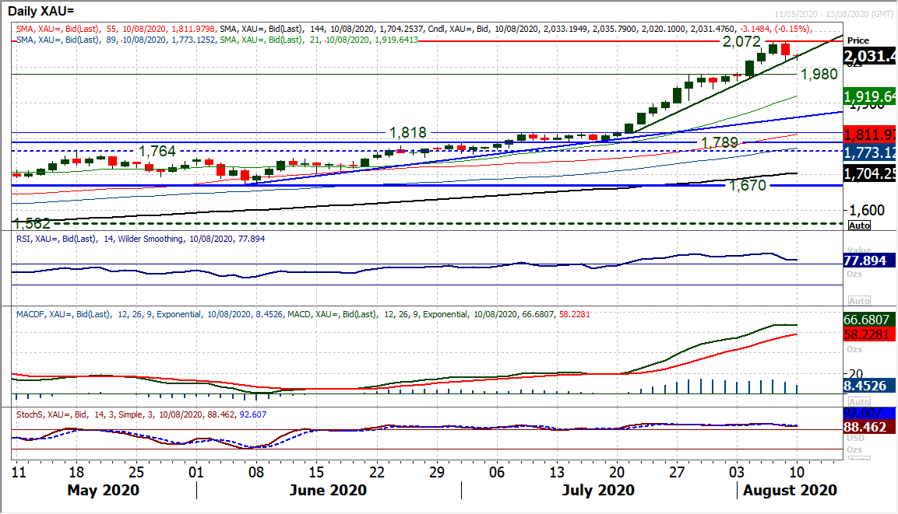The image size is (898, 514).
Task: Click the August 2020 axis label
Action: click(x=789, y=491)
